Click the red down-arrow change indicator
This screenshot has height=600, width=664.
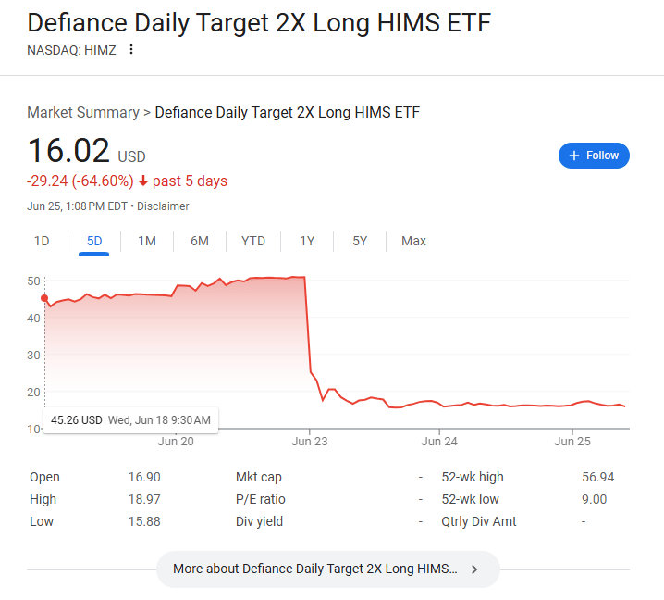(143, 181)
